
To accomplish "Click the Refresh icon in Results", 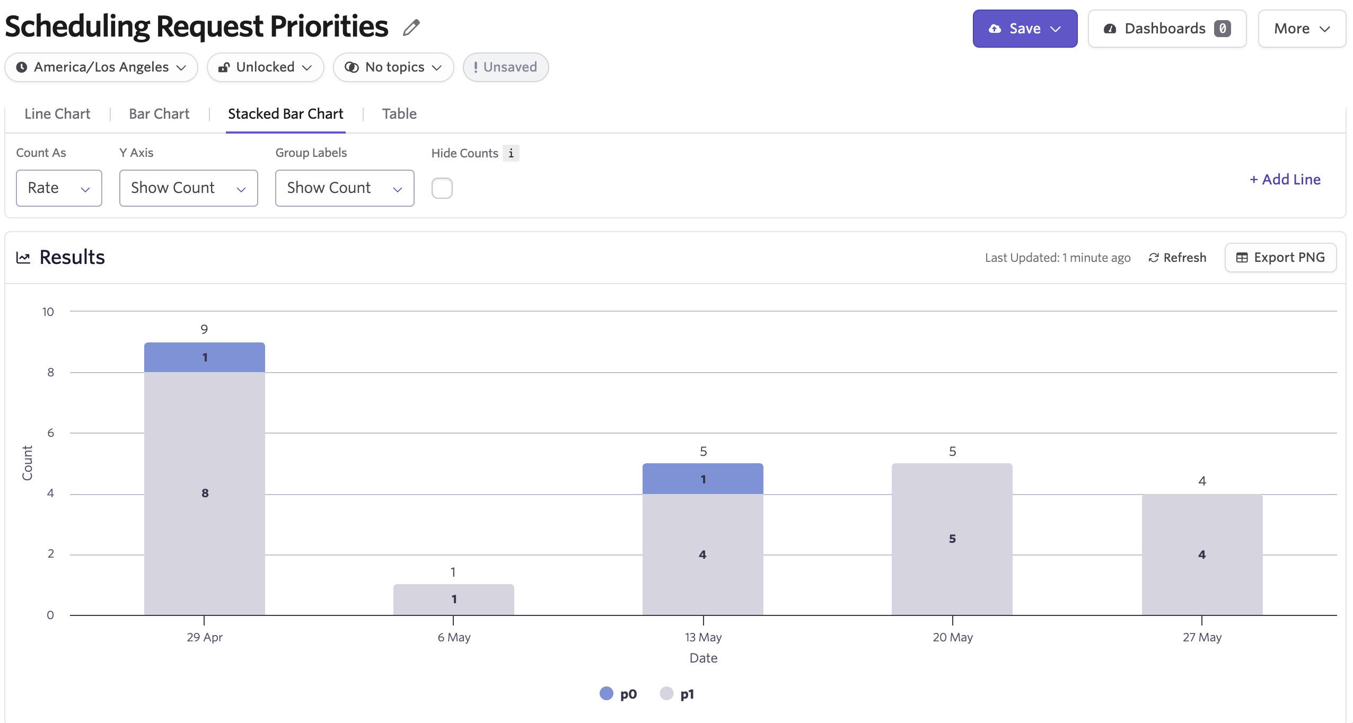I will click(x=1153, y=258).
